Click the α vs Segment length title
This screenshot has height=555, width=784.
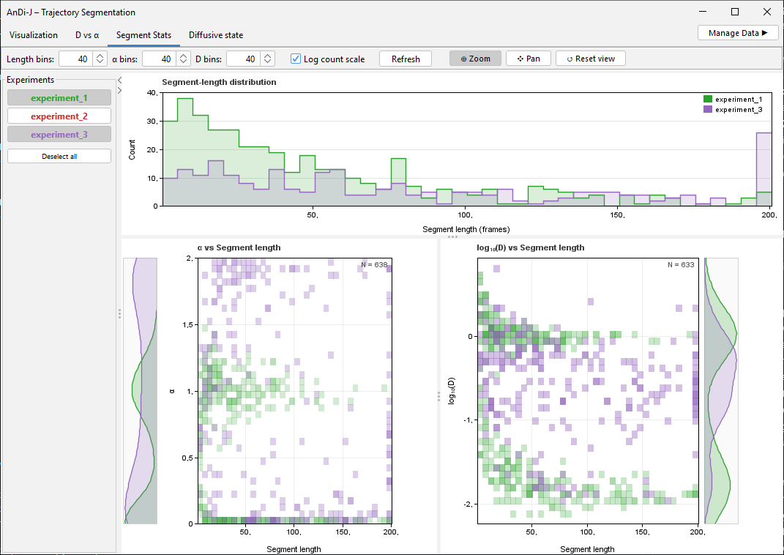[239, 247]
